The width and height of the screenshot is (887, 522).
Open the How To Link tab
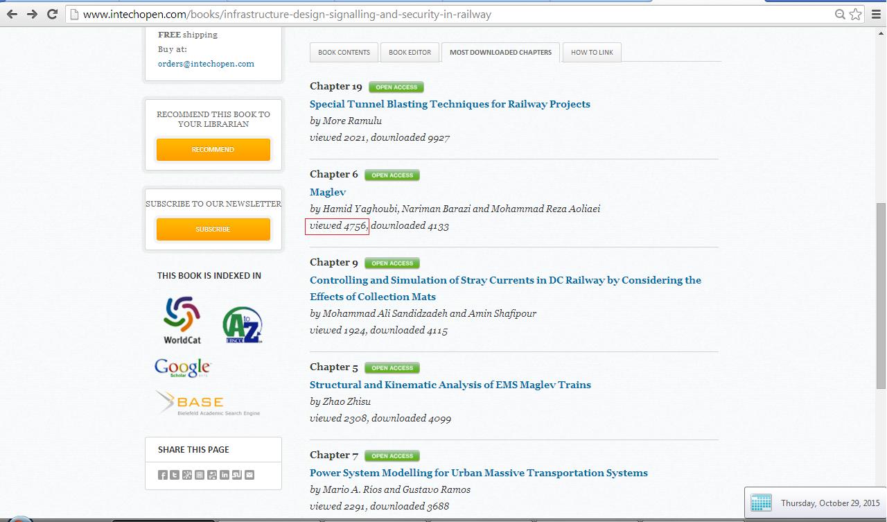pyautogui.click(x=592, y=53)
